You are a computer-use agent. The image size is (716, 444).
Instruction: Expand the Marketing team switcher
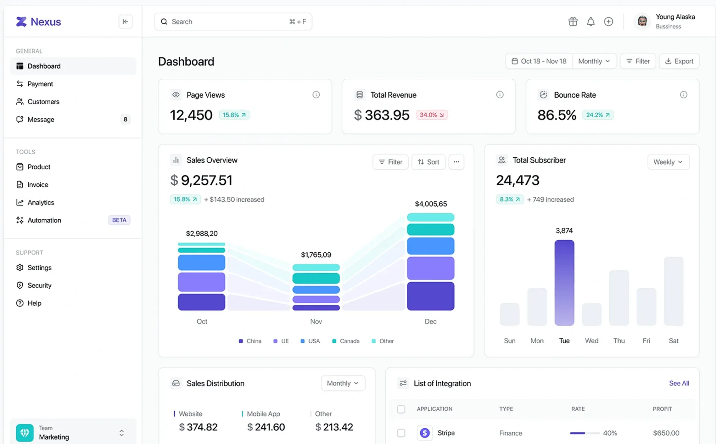(x=121, y=433)
